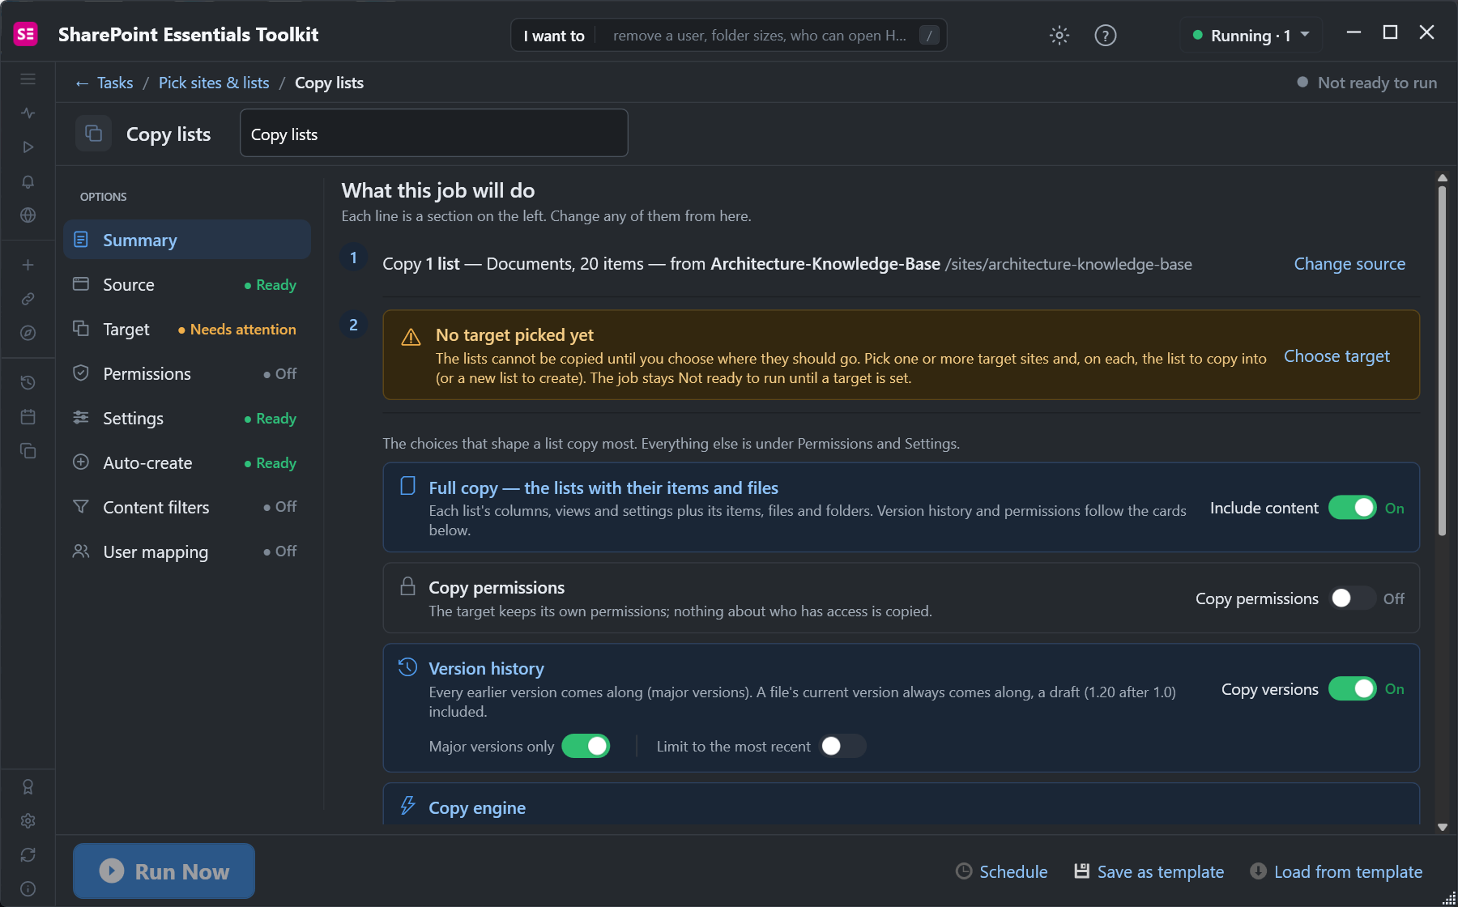
Task: Click the Choose target link
Action: [x=1336, y=356]
